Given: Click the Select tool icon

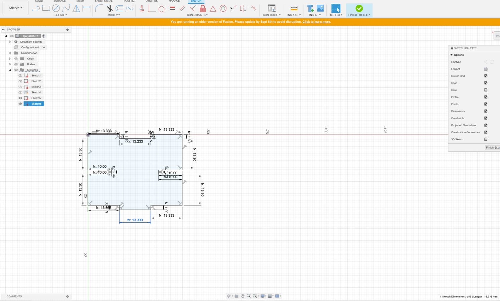Looking at the screenshot, I should (x=336, y=8).
